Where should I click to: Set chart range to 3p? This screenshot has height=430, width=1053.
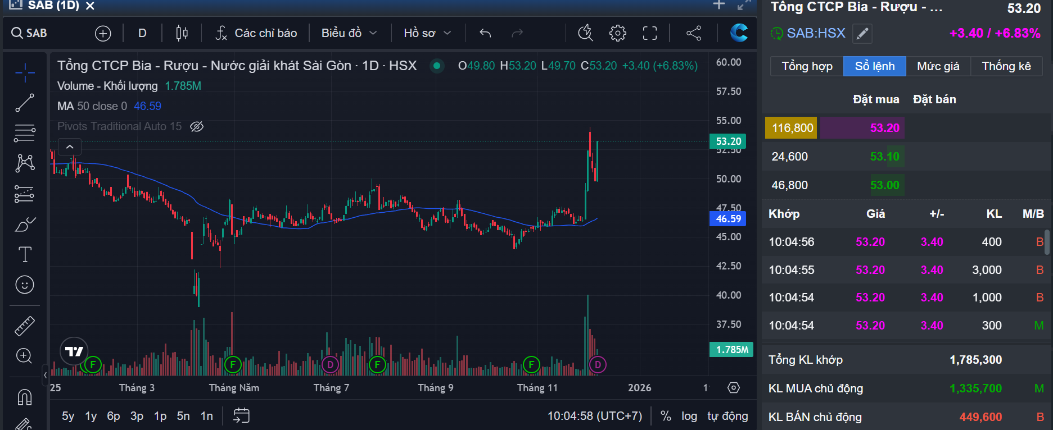[x=137, y=416]
